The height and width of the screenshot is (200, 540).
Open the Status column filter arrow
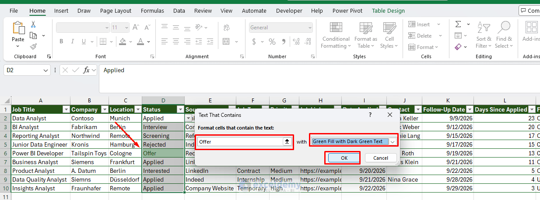[180, 109]
